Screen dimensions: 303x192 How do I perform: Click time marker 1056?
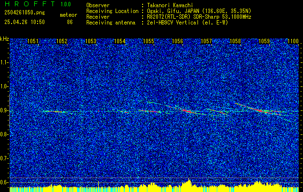(x=177, y=41)
